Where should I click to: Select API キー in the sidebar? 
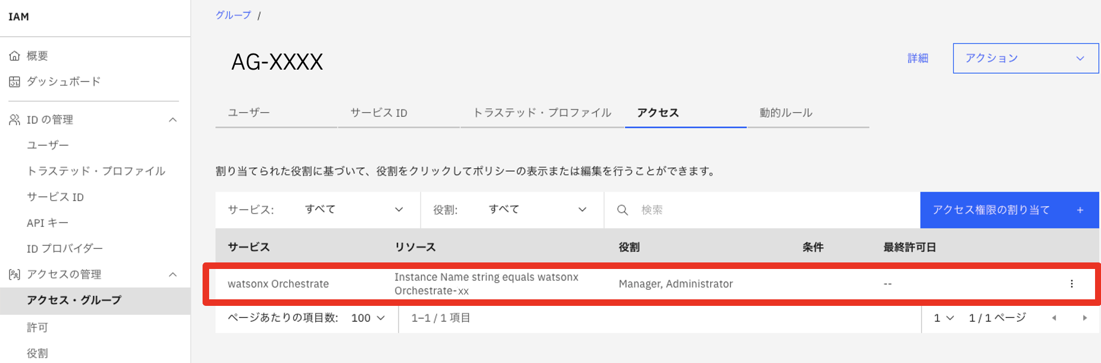pyautogui.click(x=48, y=223)
